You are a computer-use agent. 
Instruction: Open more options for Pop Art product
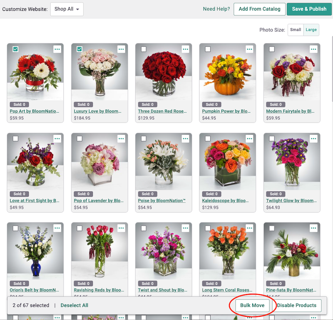coord(57,49)
